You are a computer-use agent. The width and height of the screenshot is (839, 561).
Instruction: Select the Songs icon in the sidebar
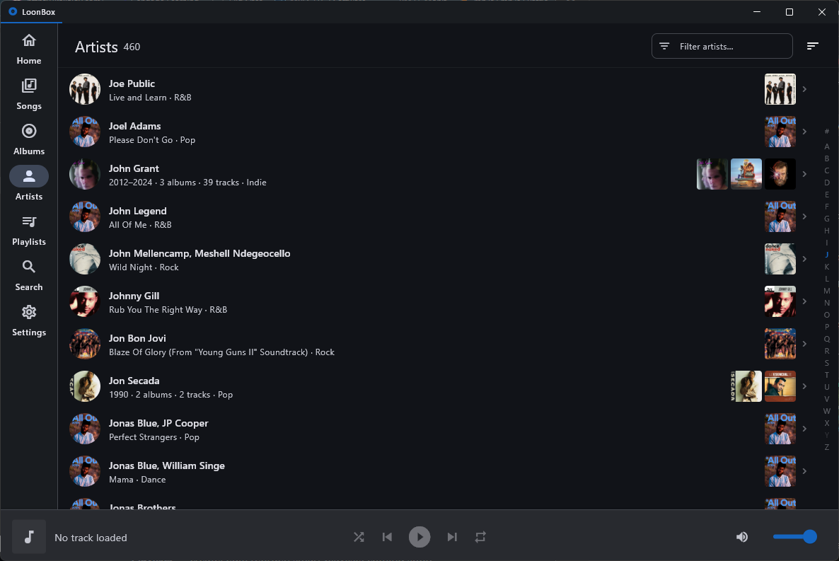28,92
